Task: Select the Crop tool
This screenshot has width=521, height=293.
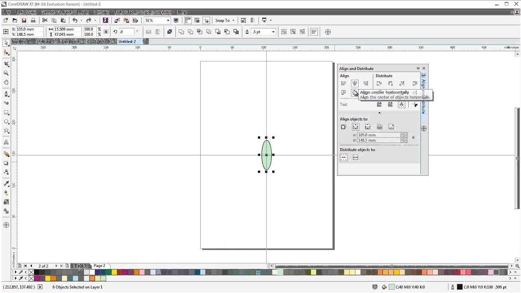Action: pos(6,63)
